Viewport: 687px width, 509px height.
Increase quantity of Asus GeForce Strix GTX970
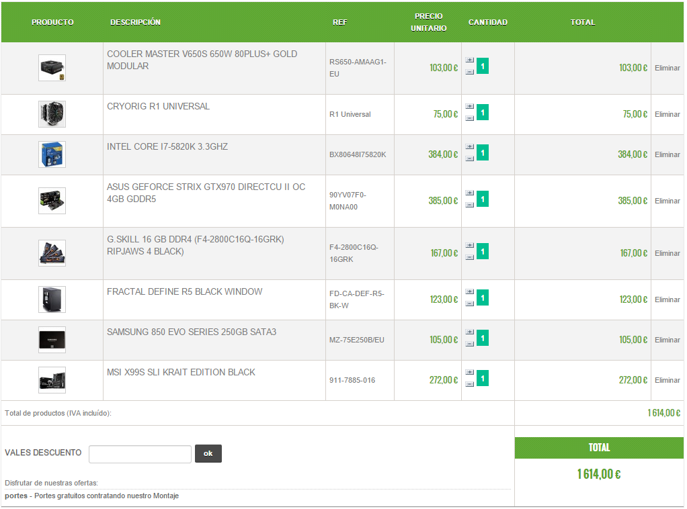[x=470, y=193]
